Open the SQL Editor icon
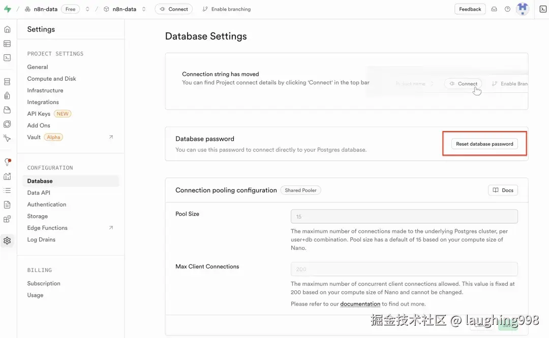This screenshot has height=338, width=549. click(7, 58)
